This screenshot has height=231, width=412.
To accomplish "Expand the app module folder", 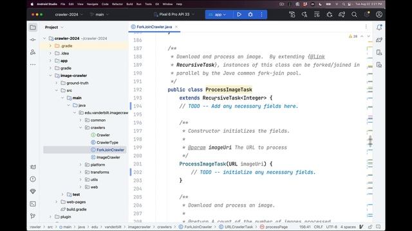I will point(50,61).
